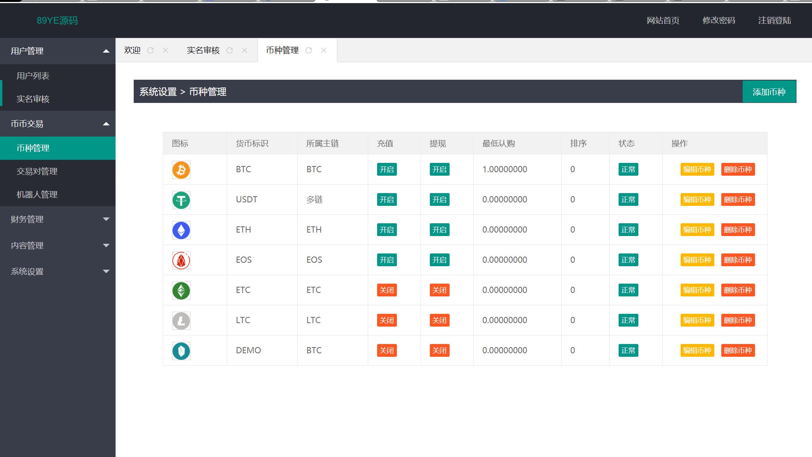Click 编辑币种 for the ETH row

coord(697,230)
